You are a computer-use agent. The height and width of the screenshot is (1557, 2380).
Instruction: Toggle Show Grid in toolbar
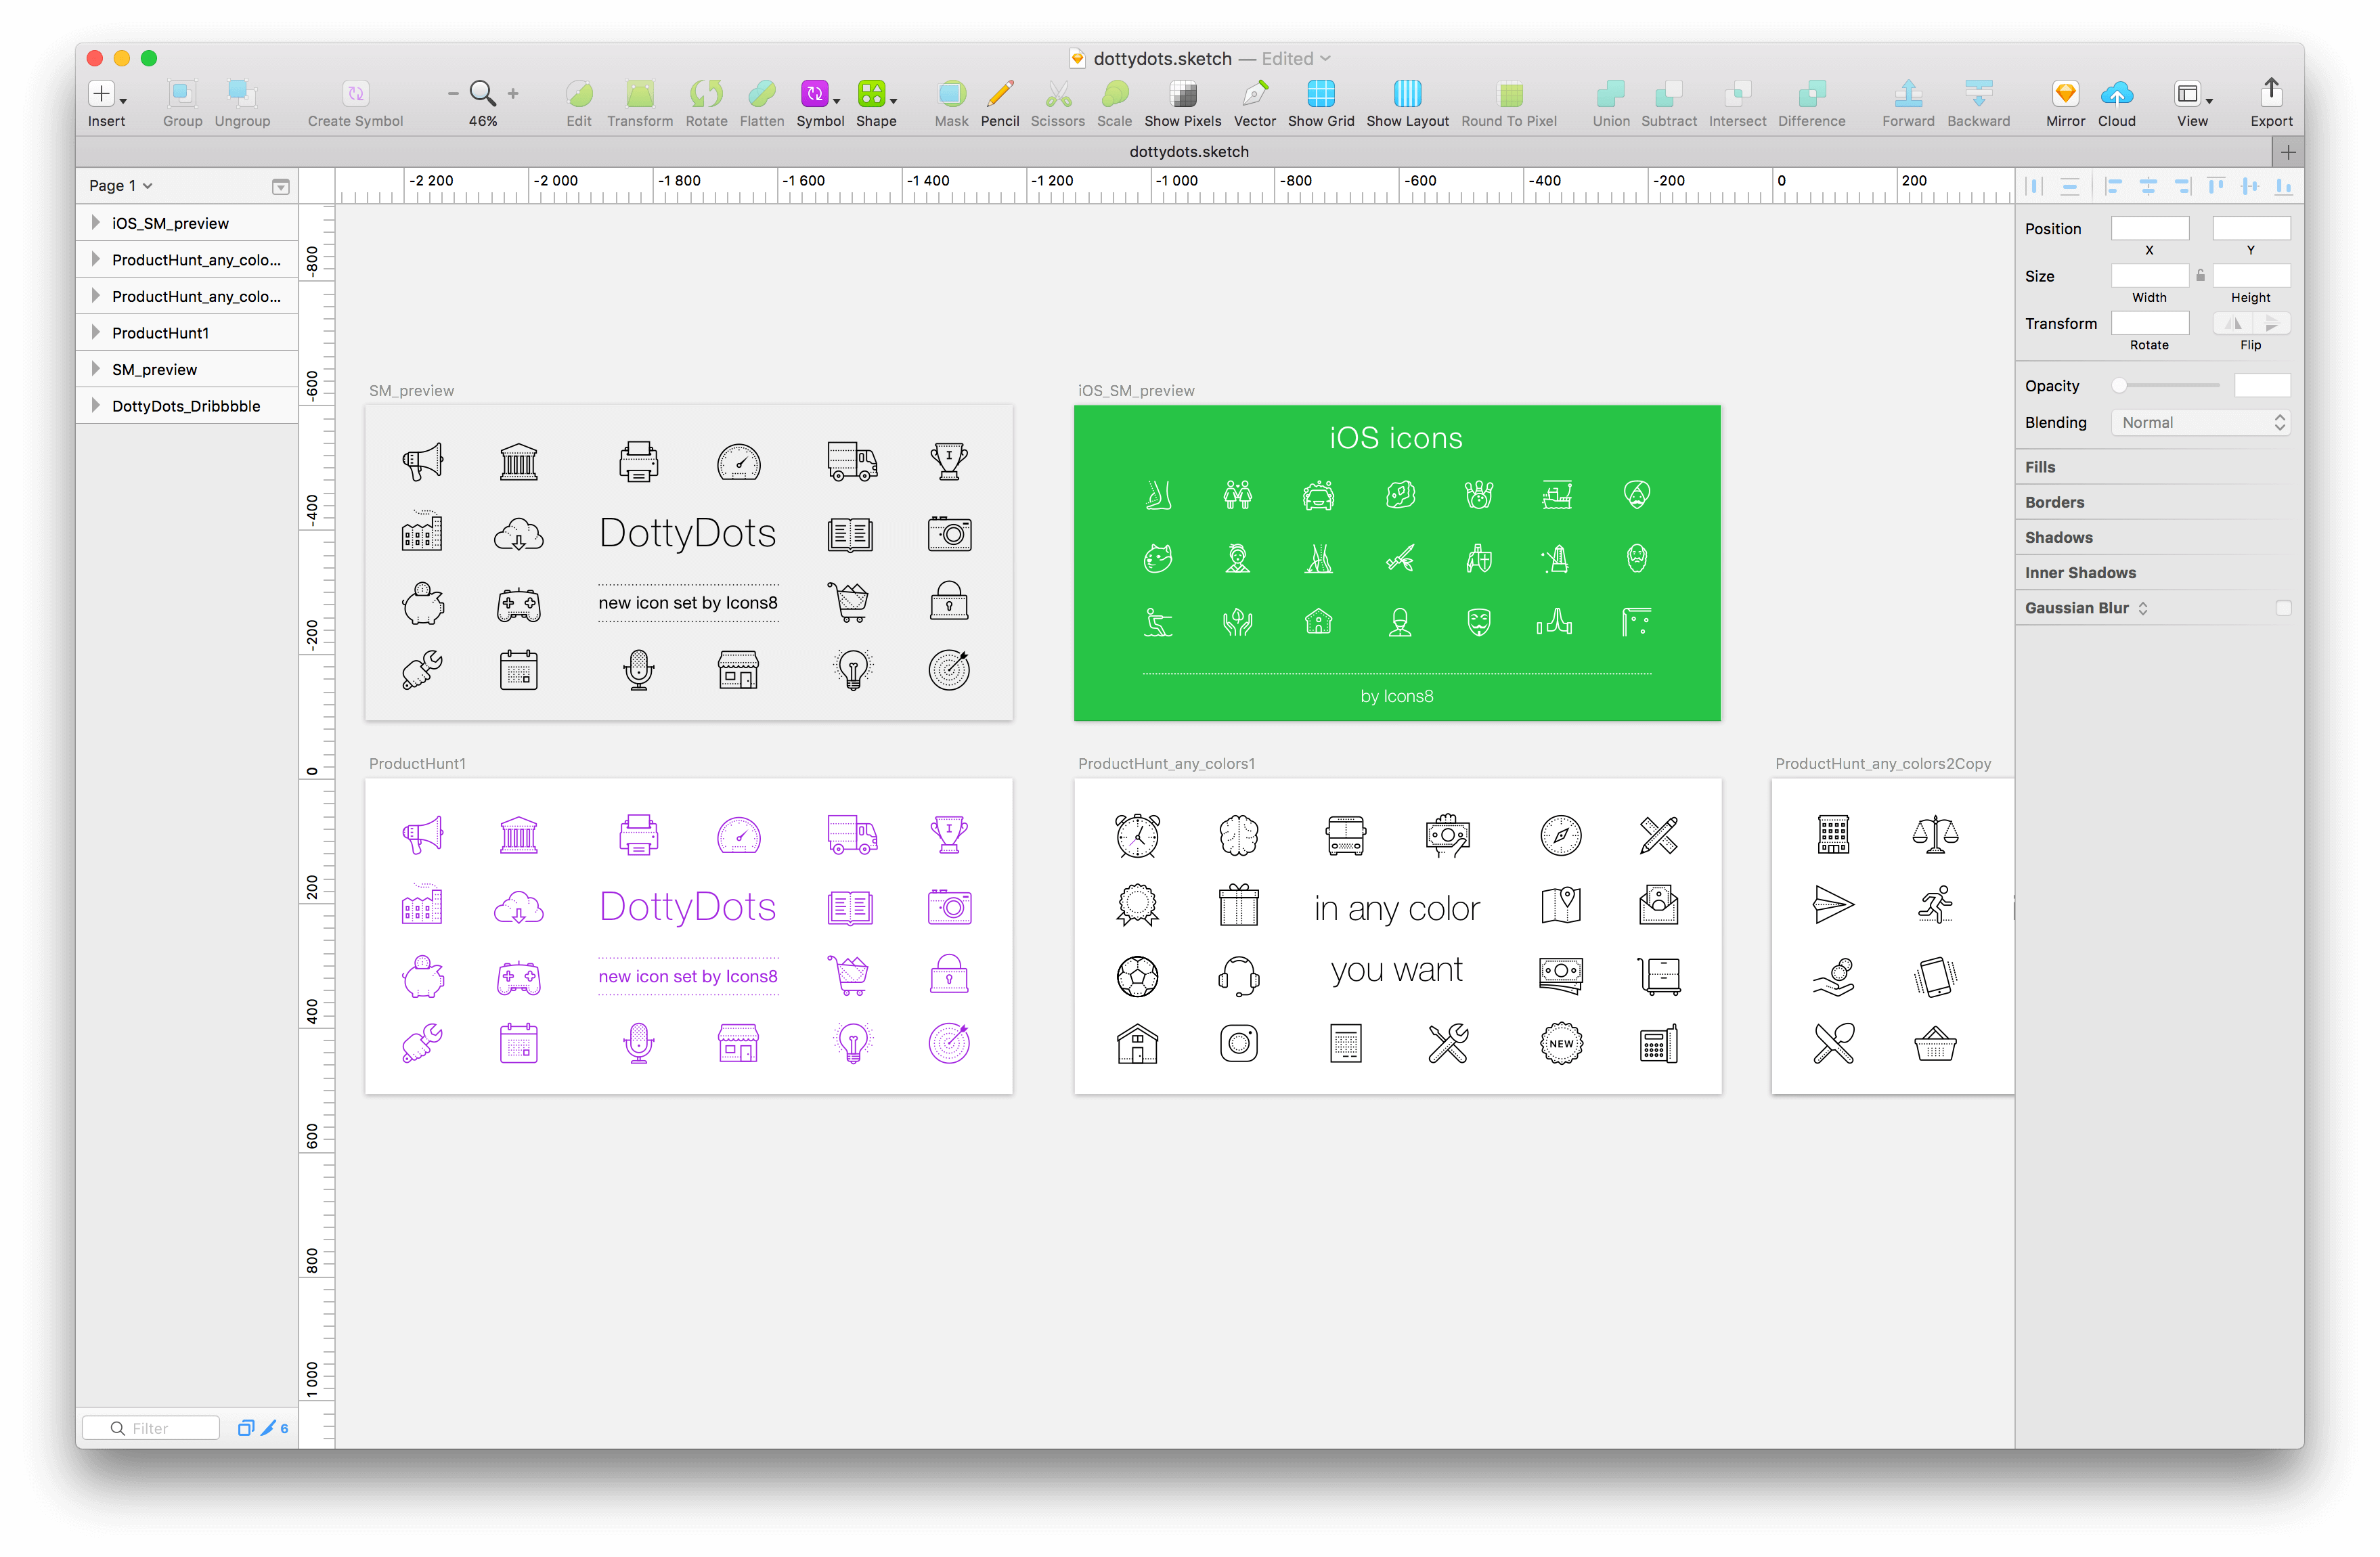(1320, 94)
